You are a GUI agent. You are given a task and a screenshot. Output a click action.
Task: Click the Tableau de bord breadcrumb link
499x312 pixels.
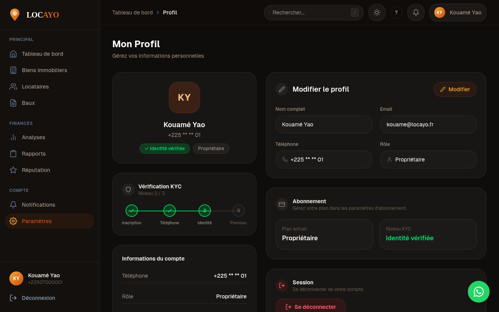pyautogui.click(x=133, y=12)
